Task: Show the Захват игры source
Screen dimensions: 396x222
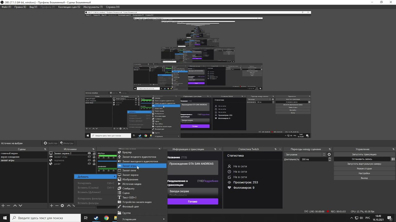Action: [x=89, y=157]
